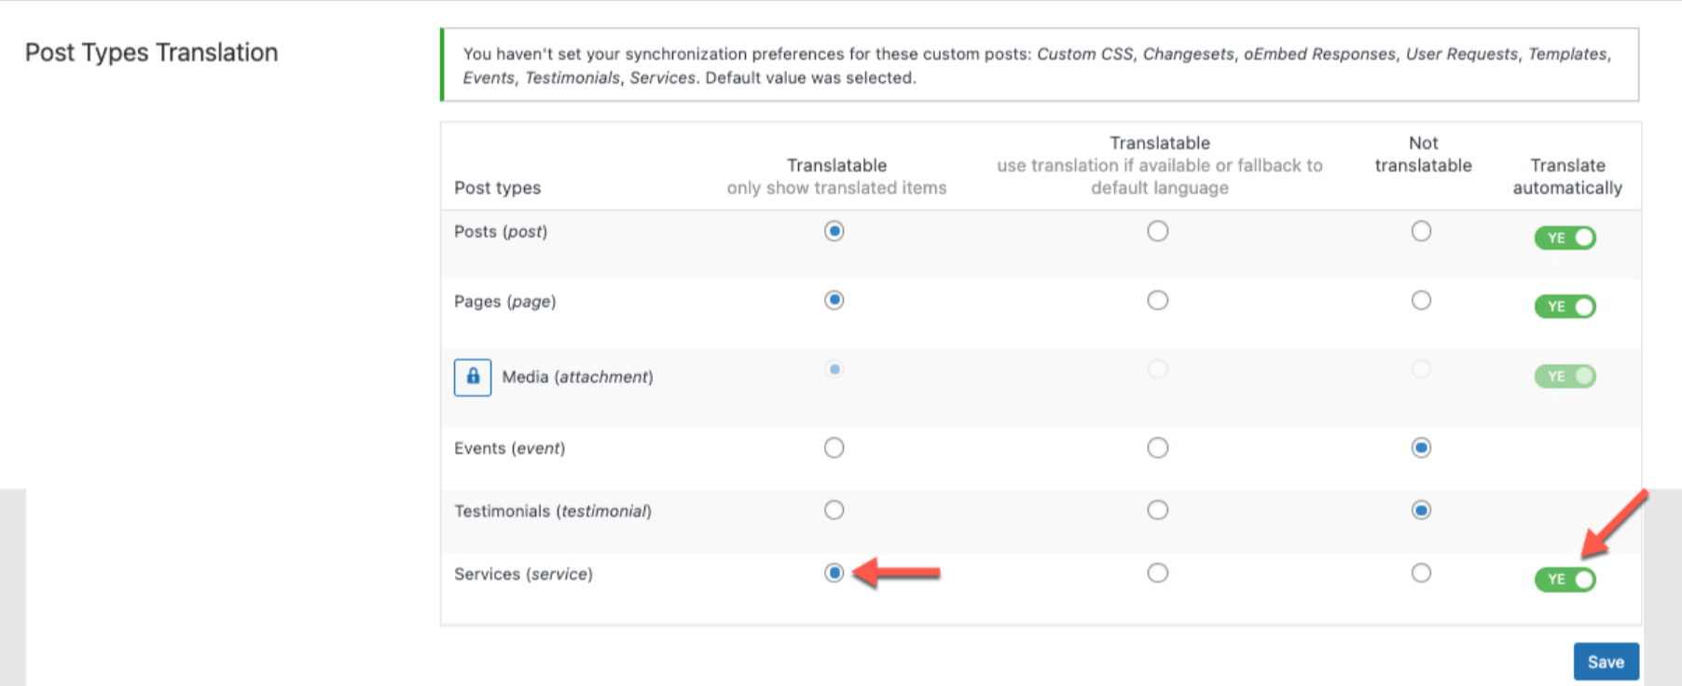Select Not translatable for Posts
1682x686 pixels.
coord(1421,231)
